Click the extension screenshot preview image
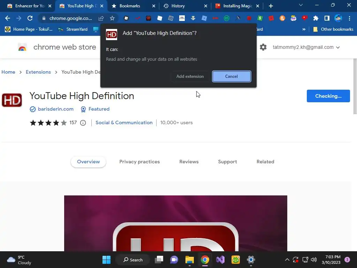Viewport: 357px width, 268px height. (x=176, y=223)
